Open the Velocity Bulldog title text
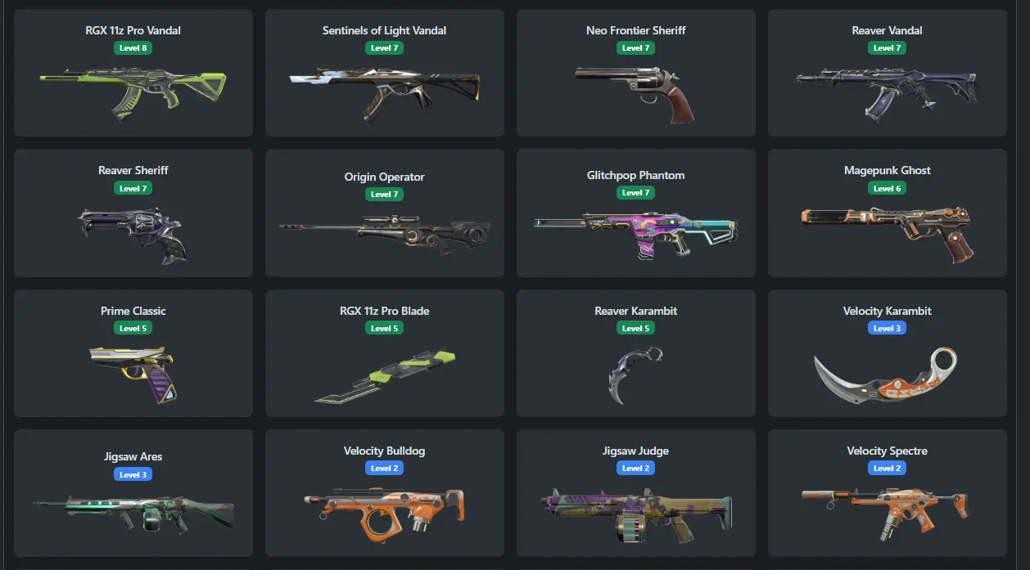 385,451
